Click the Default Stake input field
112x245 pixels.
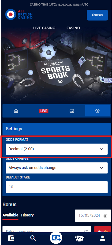point(57,187)
